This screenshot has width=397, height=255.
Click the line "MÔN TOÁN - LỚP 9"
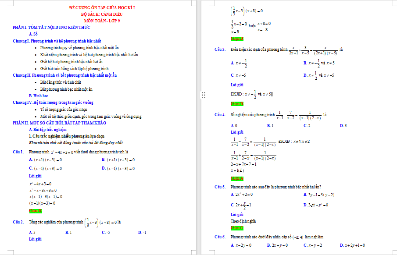coord(102,21)
